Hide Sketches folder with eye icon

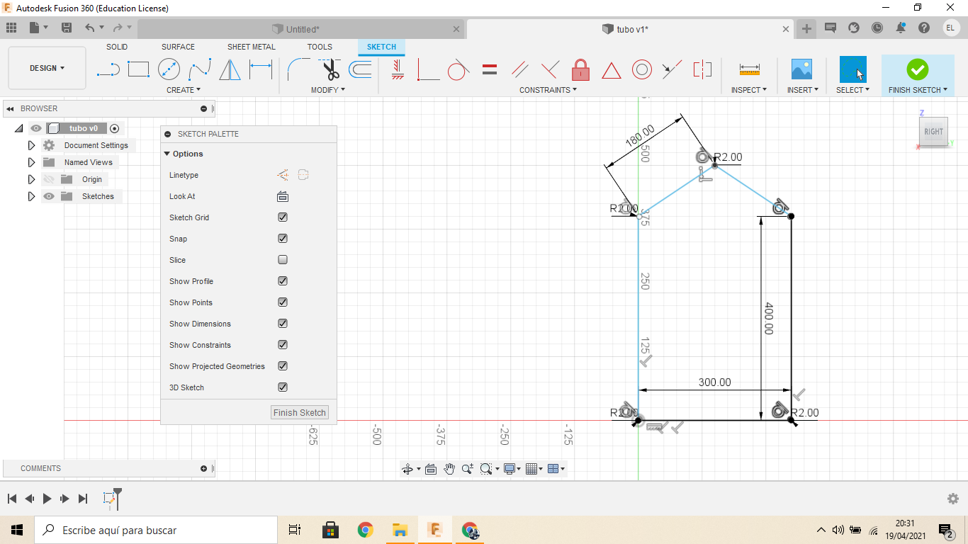point(49,196)
